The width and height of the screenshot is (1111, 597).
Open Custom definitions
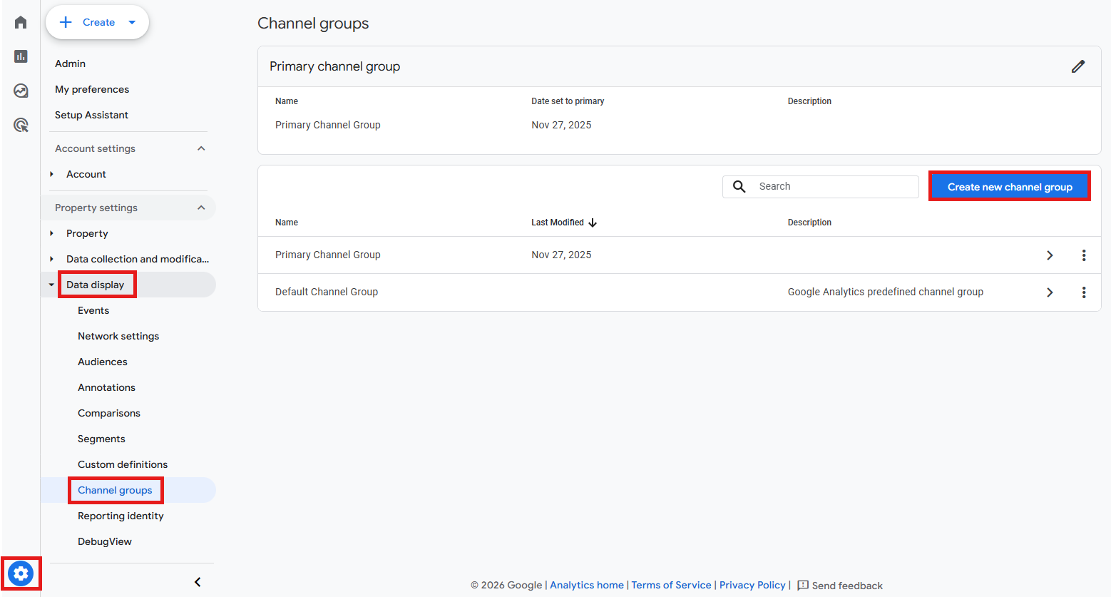click(x=123, y=464)
